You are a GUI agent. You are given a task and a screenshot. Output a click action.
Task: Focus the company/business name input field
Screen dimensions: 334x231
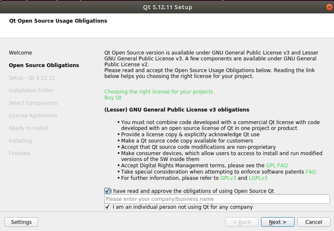pos(217,199)
